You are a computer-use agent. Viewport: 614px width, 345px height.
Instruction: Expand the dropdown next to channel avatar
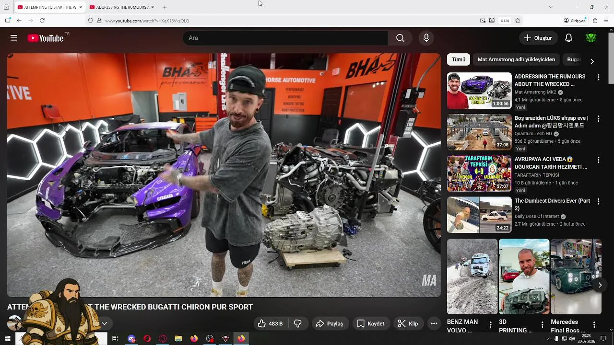click(104, 323)
